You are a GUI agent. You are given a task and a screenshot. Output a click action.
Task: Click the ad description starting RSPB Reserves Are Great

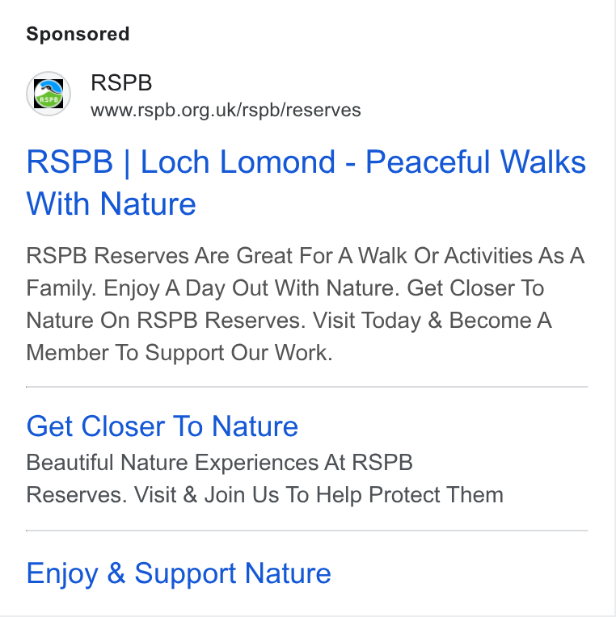(306, 304)
